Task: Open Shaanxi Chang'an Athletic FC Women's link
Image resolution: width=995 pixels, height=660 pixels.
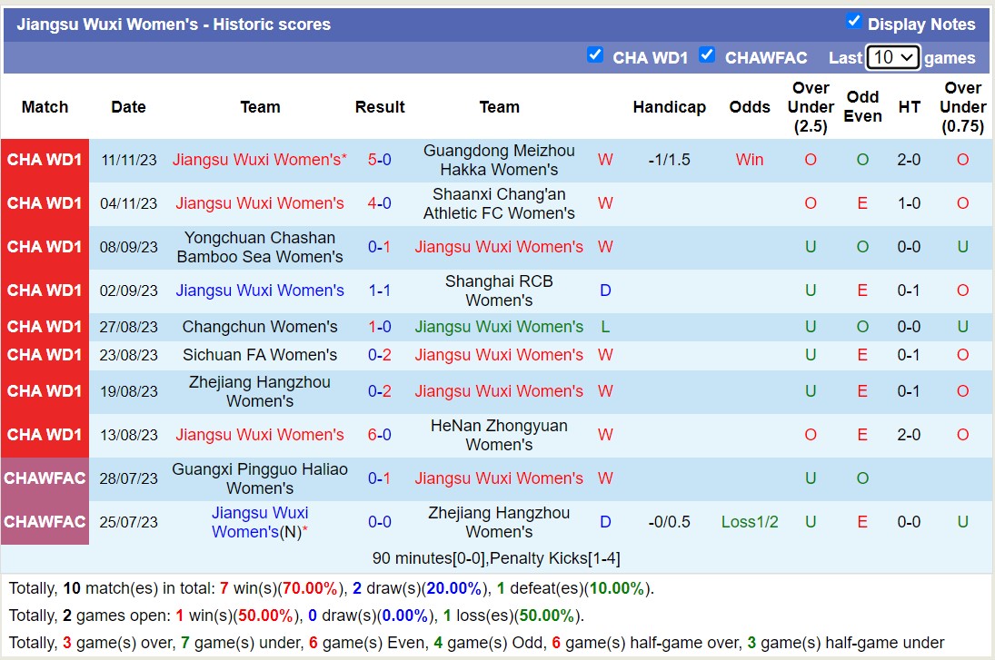Action: point(499,203)
